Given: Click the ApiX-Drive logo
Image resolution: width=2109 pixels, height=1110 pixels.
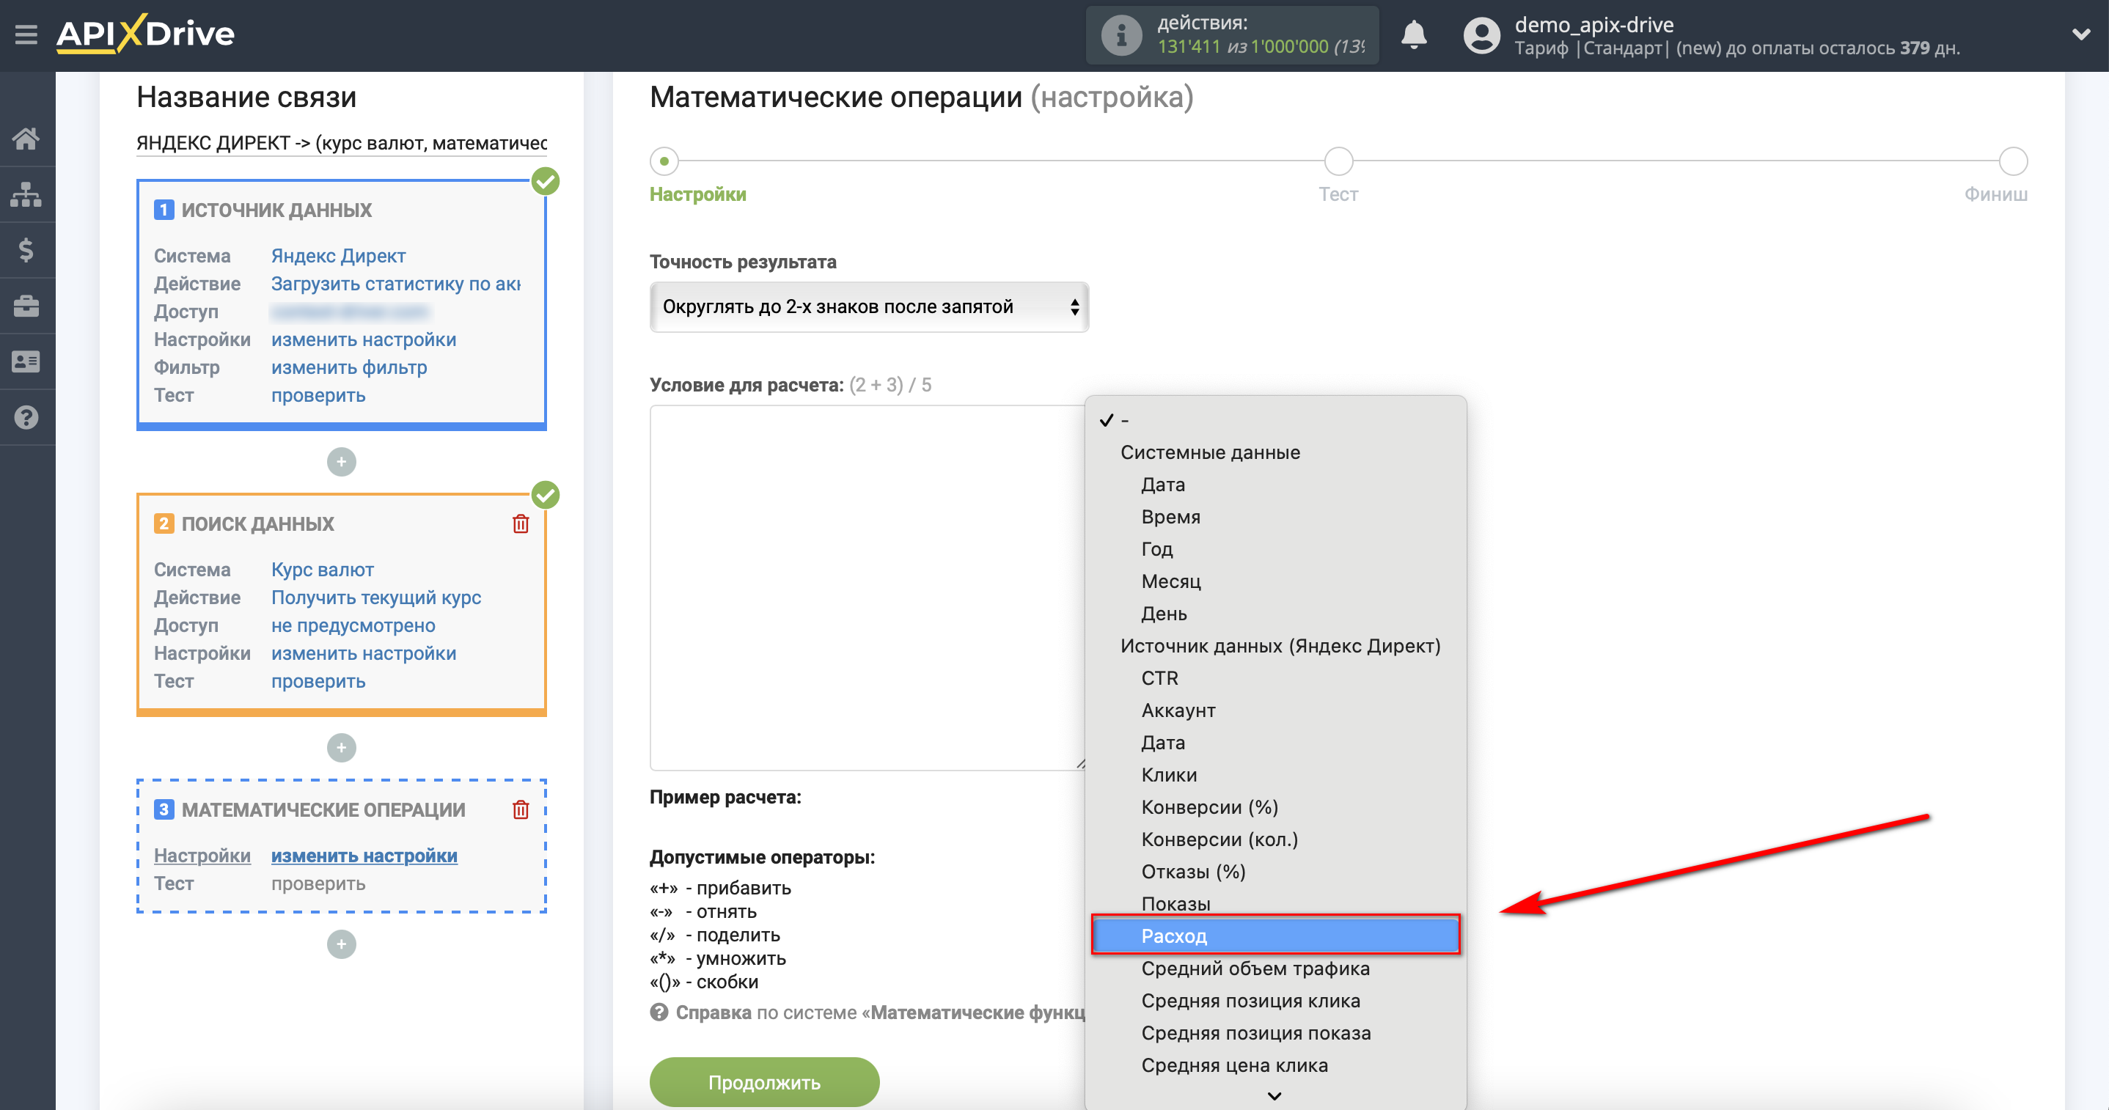Looking at the screenshot, I should (145, 34).
